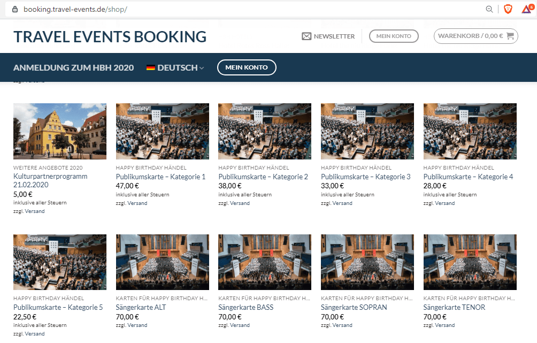Click the newsletter envelope icon
This screenshot has width=537, height=343.
click(x=306, y=36)
